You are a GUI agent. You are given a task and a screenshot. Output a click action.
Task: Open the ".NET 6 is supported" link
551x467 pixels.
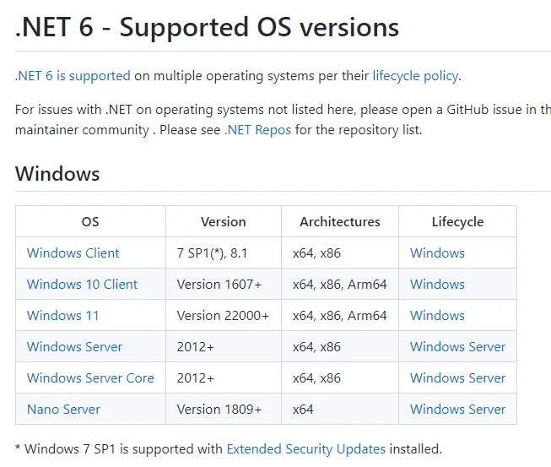point(73,76)
